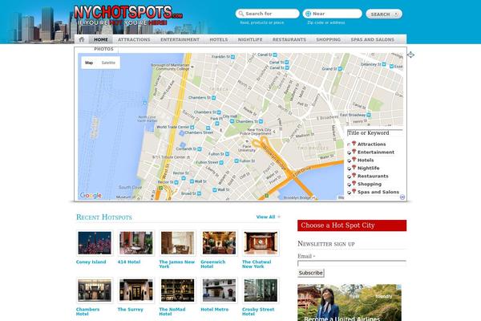The image size is (481, 321).
Task: Click the globe icon in Near field
Action: click(x=308, y=14)
